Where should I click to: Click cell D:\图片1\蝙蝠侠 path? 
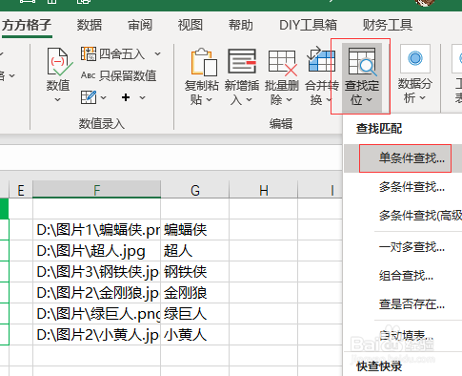click(97, 230)
